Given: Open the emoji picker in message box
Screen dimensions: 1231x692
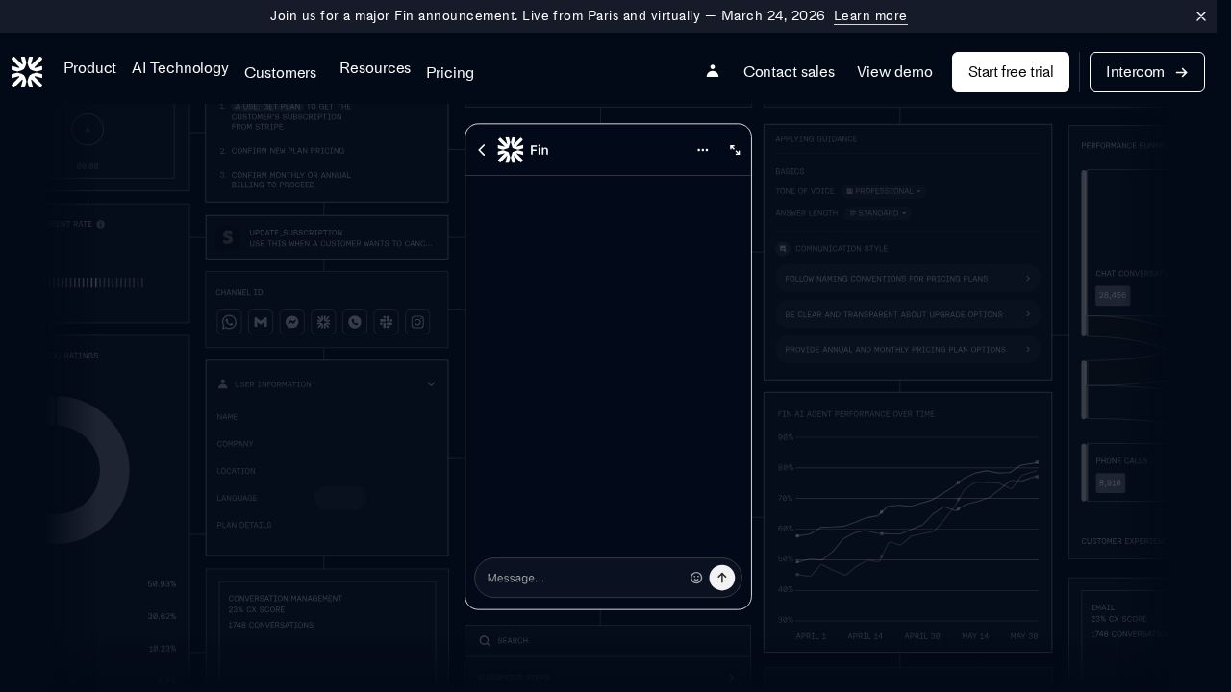Looking at the screenshot, I should 696,578.
